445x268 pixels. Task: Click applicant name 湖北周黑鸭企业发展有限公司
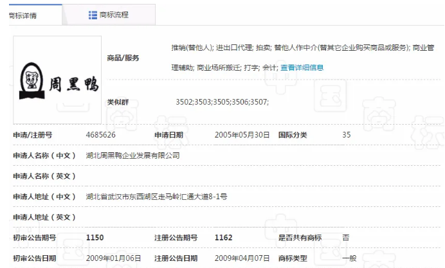tap(132, 156)
